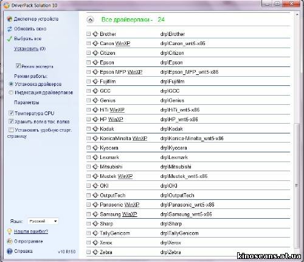Viewport: 304px width, 262px height.
Task: Click the refresh window arrows icon
Action: click(x=10, y=29)
